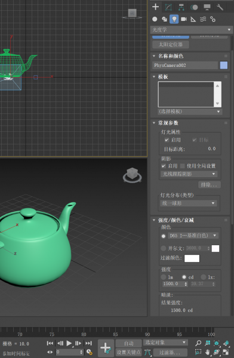The height and width of the screenshot is (358, 234).
Task: Select the Space Warps waves icon
Action: (x=203, y=19)
